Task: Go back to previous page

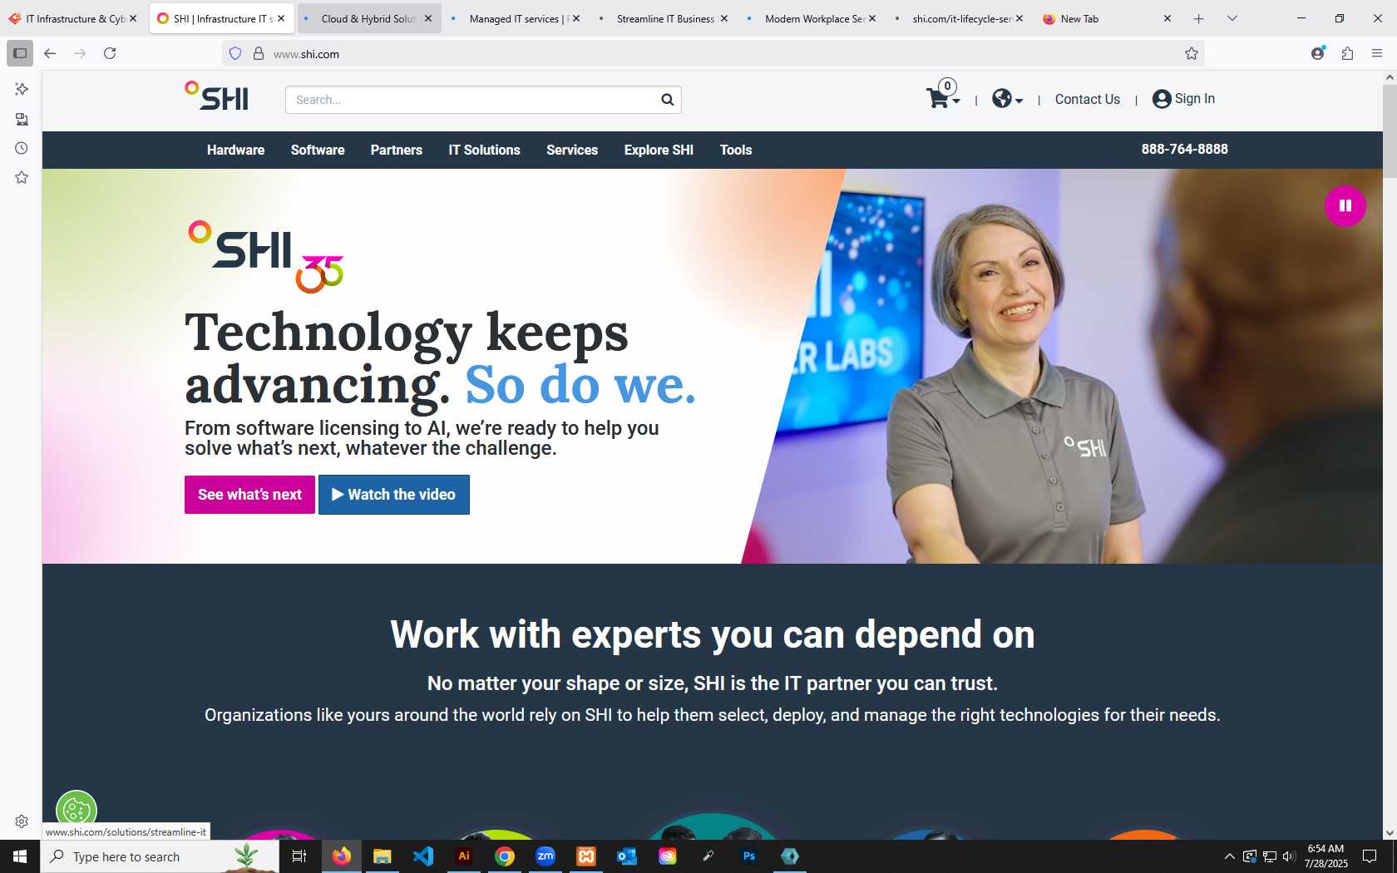Action: (50, 53)
